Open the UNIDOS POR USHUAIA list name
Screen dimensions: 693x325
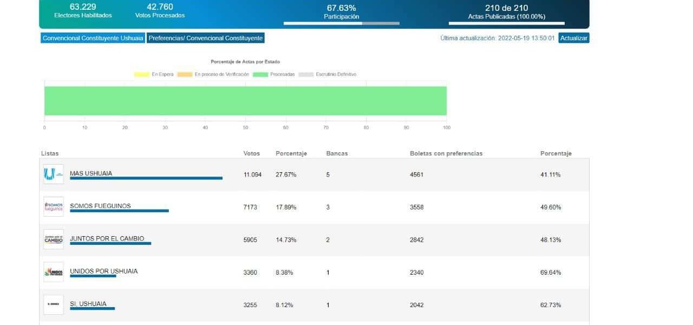pos(103,271)
